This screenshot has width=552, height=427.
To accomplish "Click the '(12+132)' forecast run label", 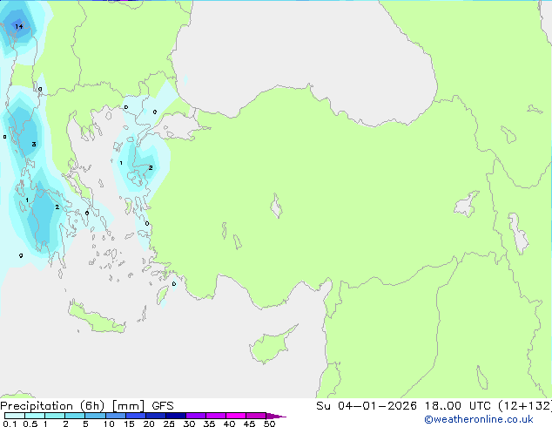I will pyautogui.click(x=525, y=406).
